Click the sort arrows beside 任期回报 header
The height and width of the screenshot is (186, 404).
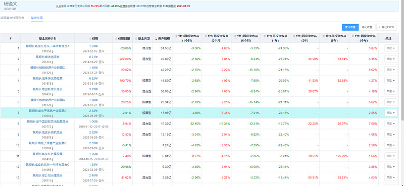pos(116,38)
